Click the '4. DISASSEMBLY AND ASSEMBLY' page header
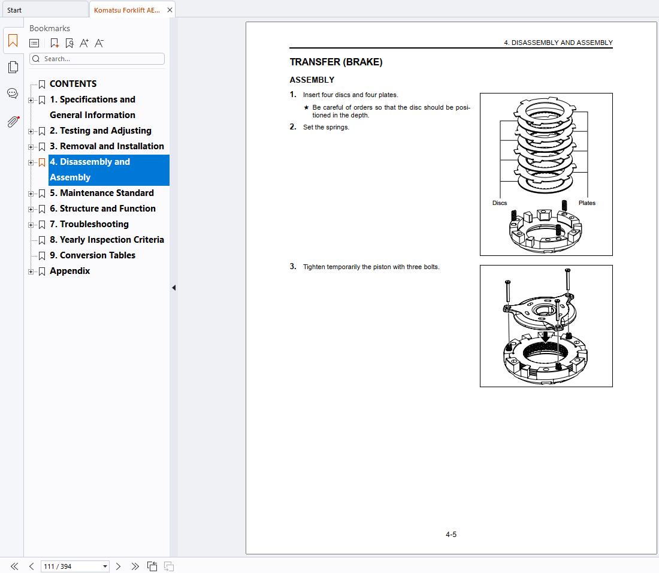This screenshot has height=573, width=659. tap(558, 43)
